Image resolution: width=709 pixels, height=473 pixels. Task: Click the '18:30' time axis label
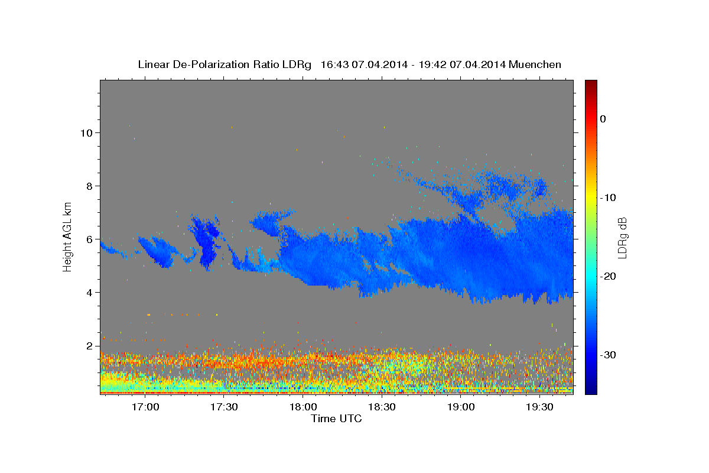[x=382, y=407]
